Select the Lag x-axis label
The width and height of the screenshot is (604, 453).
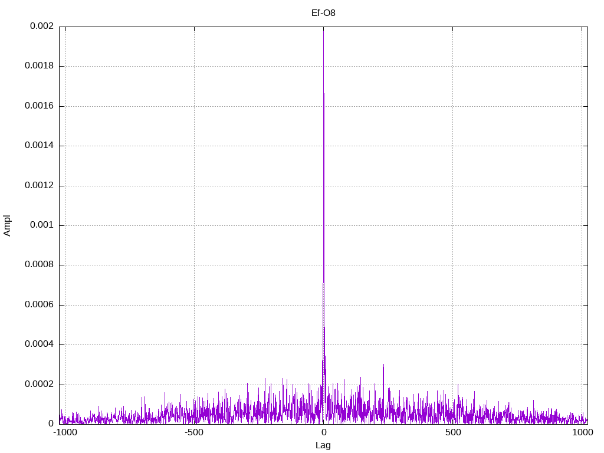(x=323, y=445)
